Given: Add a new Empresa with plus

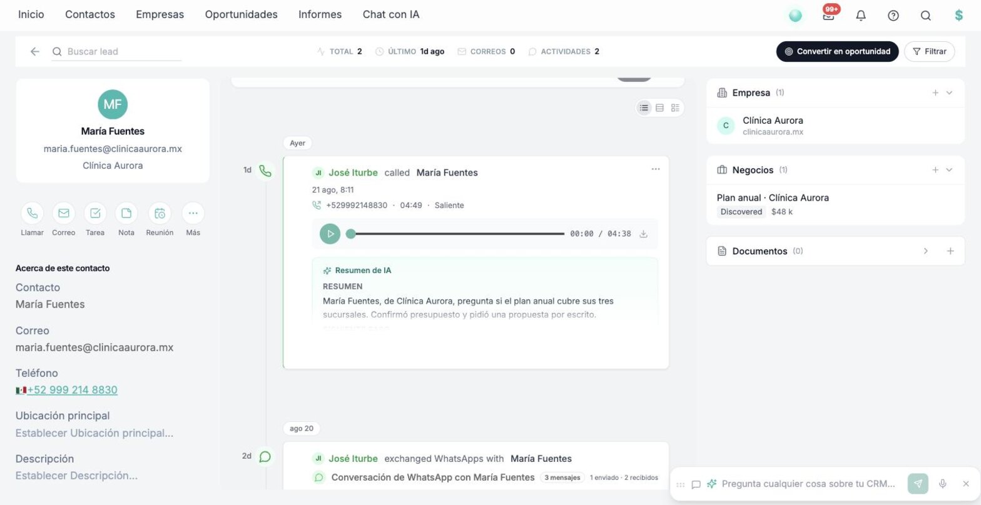Looking at the screenshot, I should (x=935, y=92).
